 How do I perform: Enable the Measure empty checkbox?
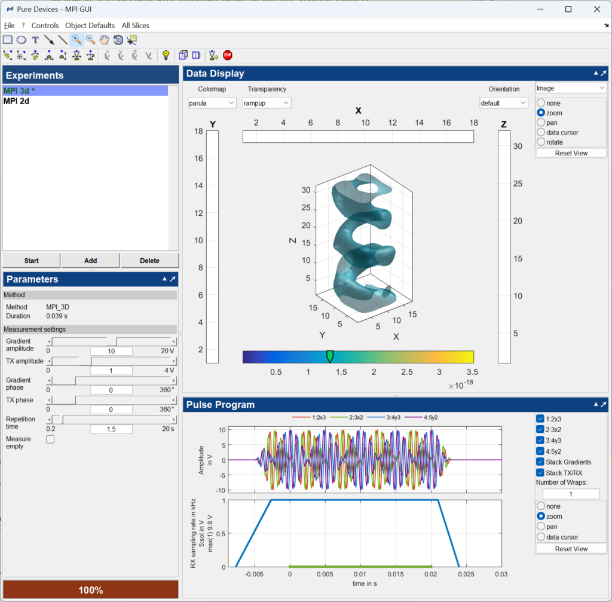pyautogui.click(x=50, y=439)
